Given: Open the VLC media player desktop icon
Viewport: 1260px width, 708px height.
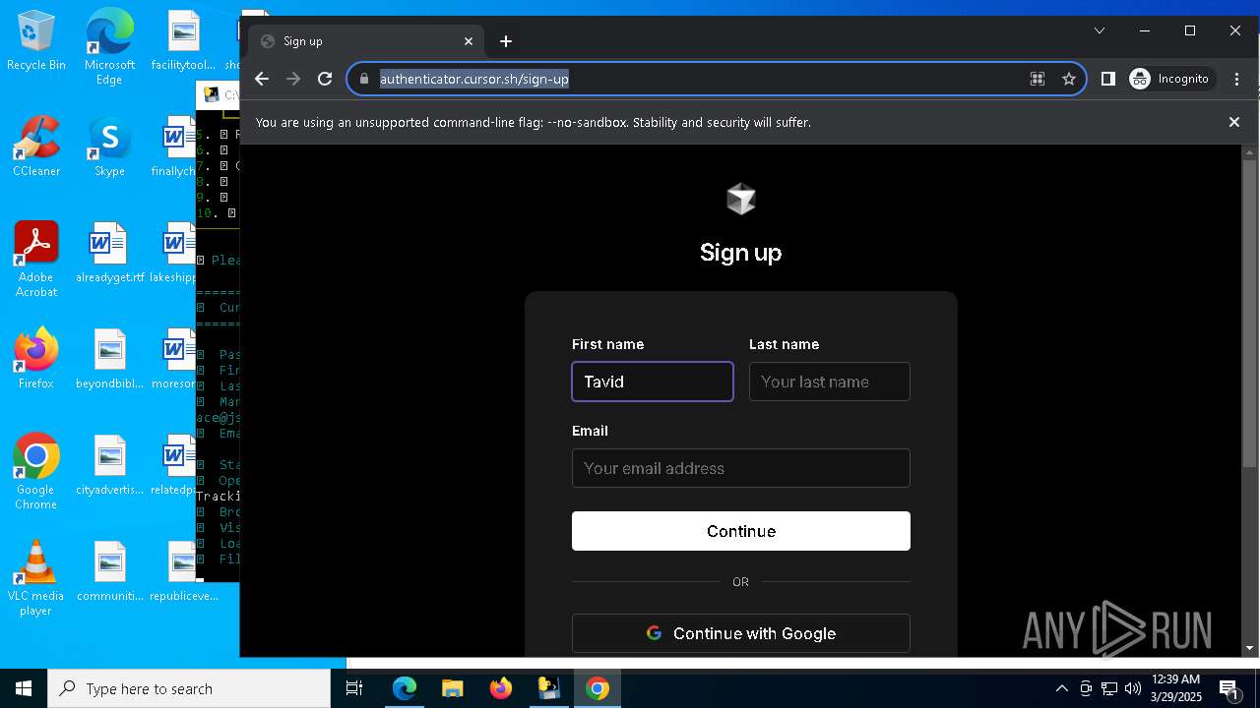Looking at the screenshot, I should (x=36, y=578).
